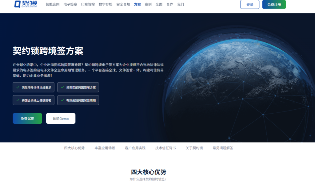315x183 pixels.
Task: Switch to 丰富应用场景 anchor tab
Action: click(105, 148)
